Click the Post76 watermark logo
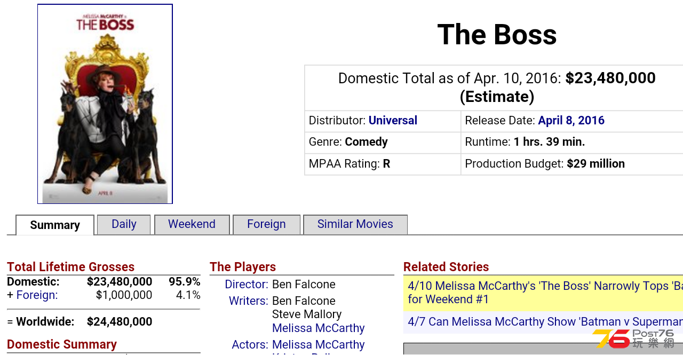 pyautogui.click(x=634, y=339)
